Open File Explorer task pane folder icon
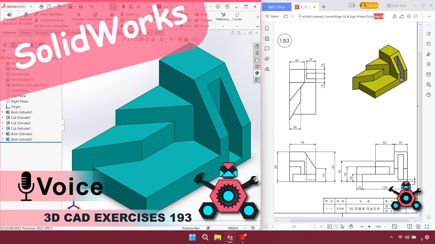 click(x=257, y=60)
